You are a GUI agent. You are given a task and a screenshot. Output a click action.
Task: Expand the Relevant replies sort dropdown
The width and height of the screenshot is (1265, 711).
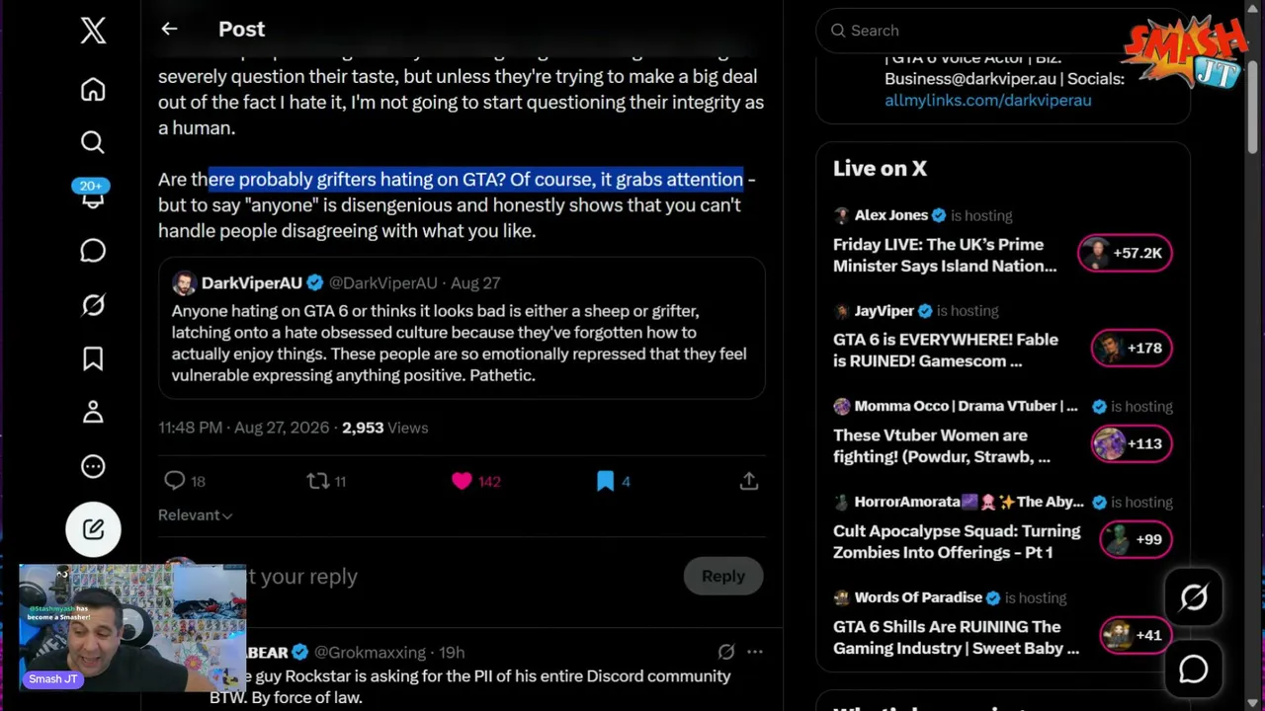[195, 515]
